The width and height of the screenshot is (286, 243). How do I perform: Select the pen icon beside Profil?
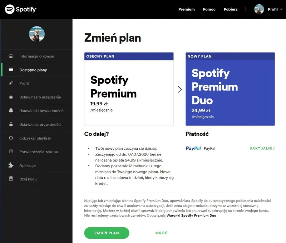point(11,84)
